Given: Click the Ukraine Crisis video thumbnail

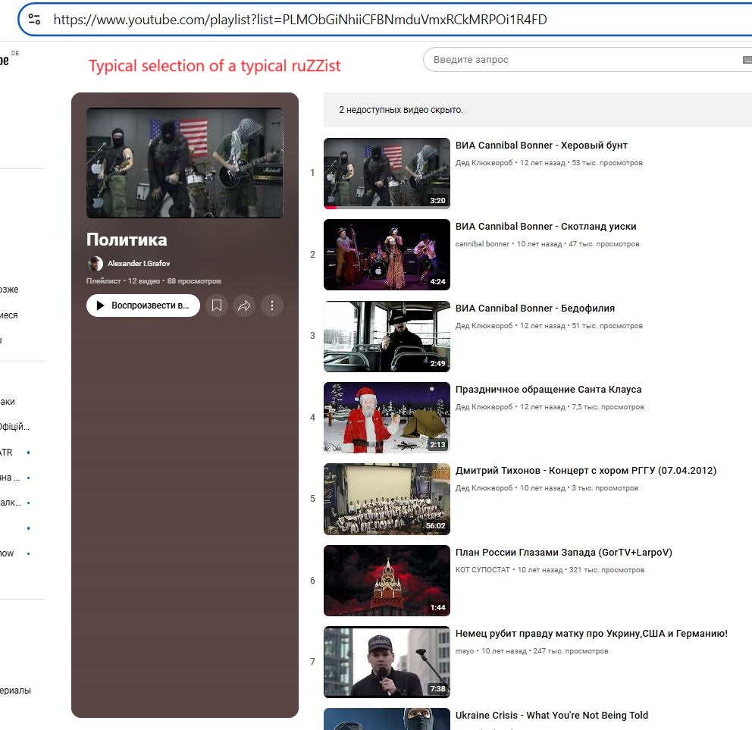Looking at the screenshot, I should [x=387, y=719].
